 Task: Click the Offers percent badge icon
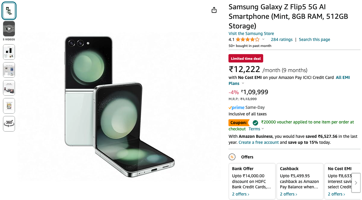pos(232,157)
